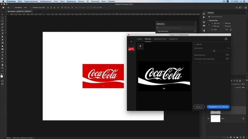Select the Clone Stamp tool
Screen dimensions: 248x139
pos(2,37)
